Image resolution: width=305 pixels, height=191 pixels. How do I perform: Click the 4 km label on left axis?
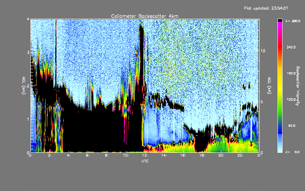(28, 19)
